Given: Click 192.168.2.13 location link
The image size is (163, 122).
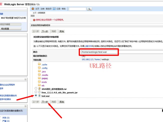Looking at the screenshot, I should (x=87, y=59).
